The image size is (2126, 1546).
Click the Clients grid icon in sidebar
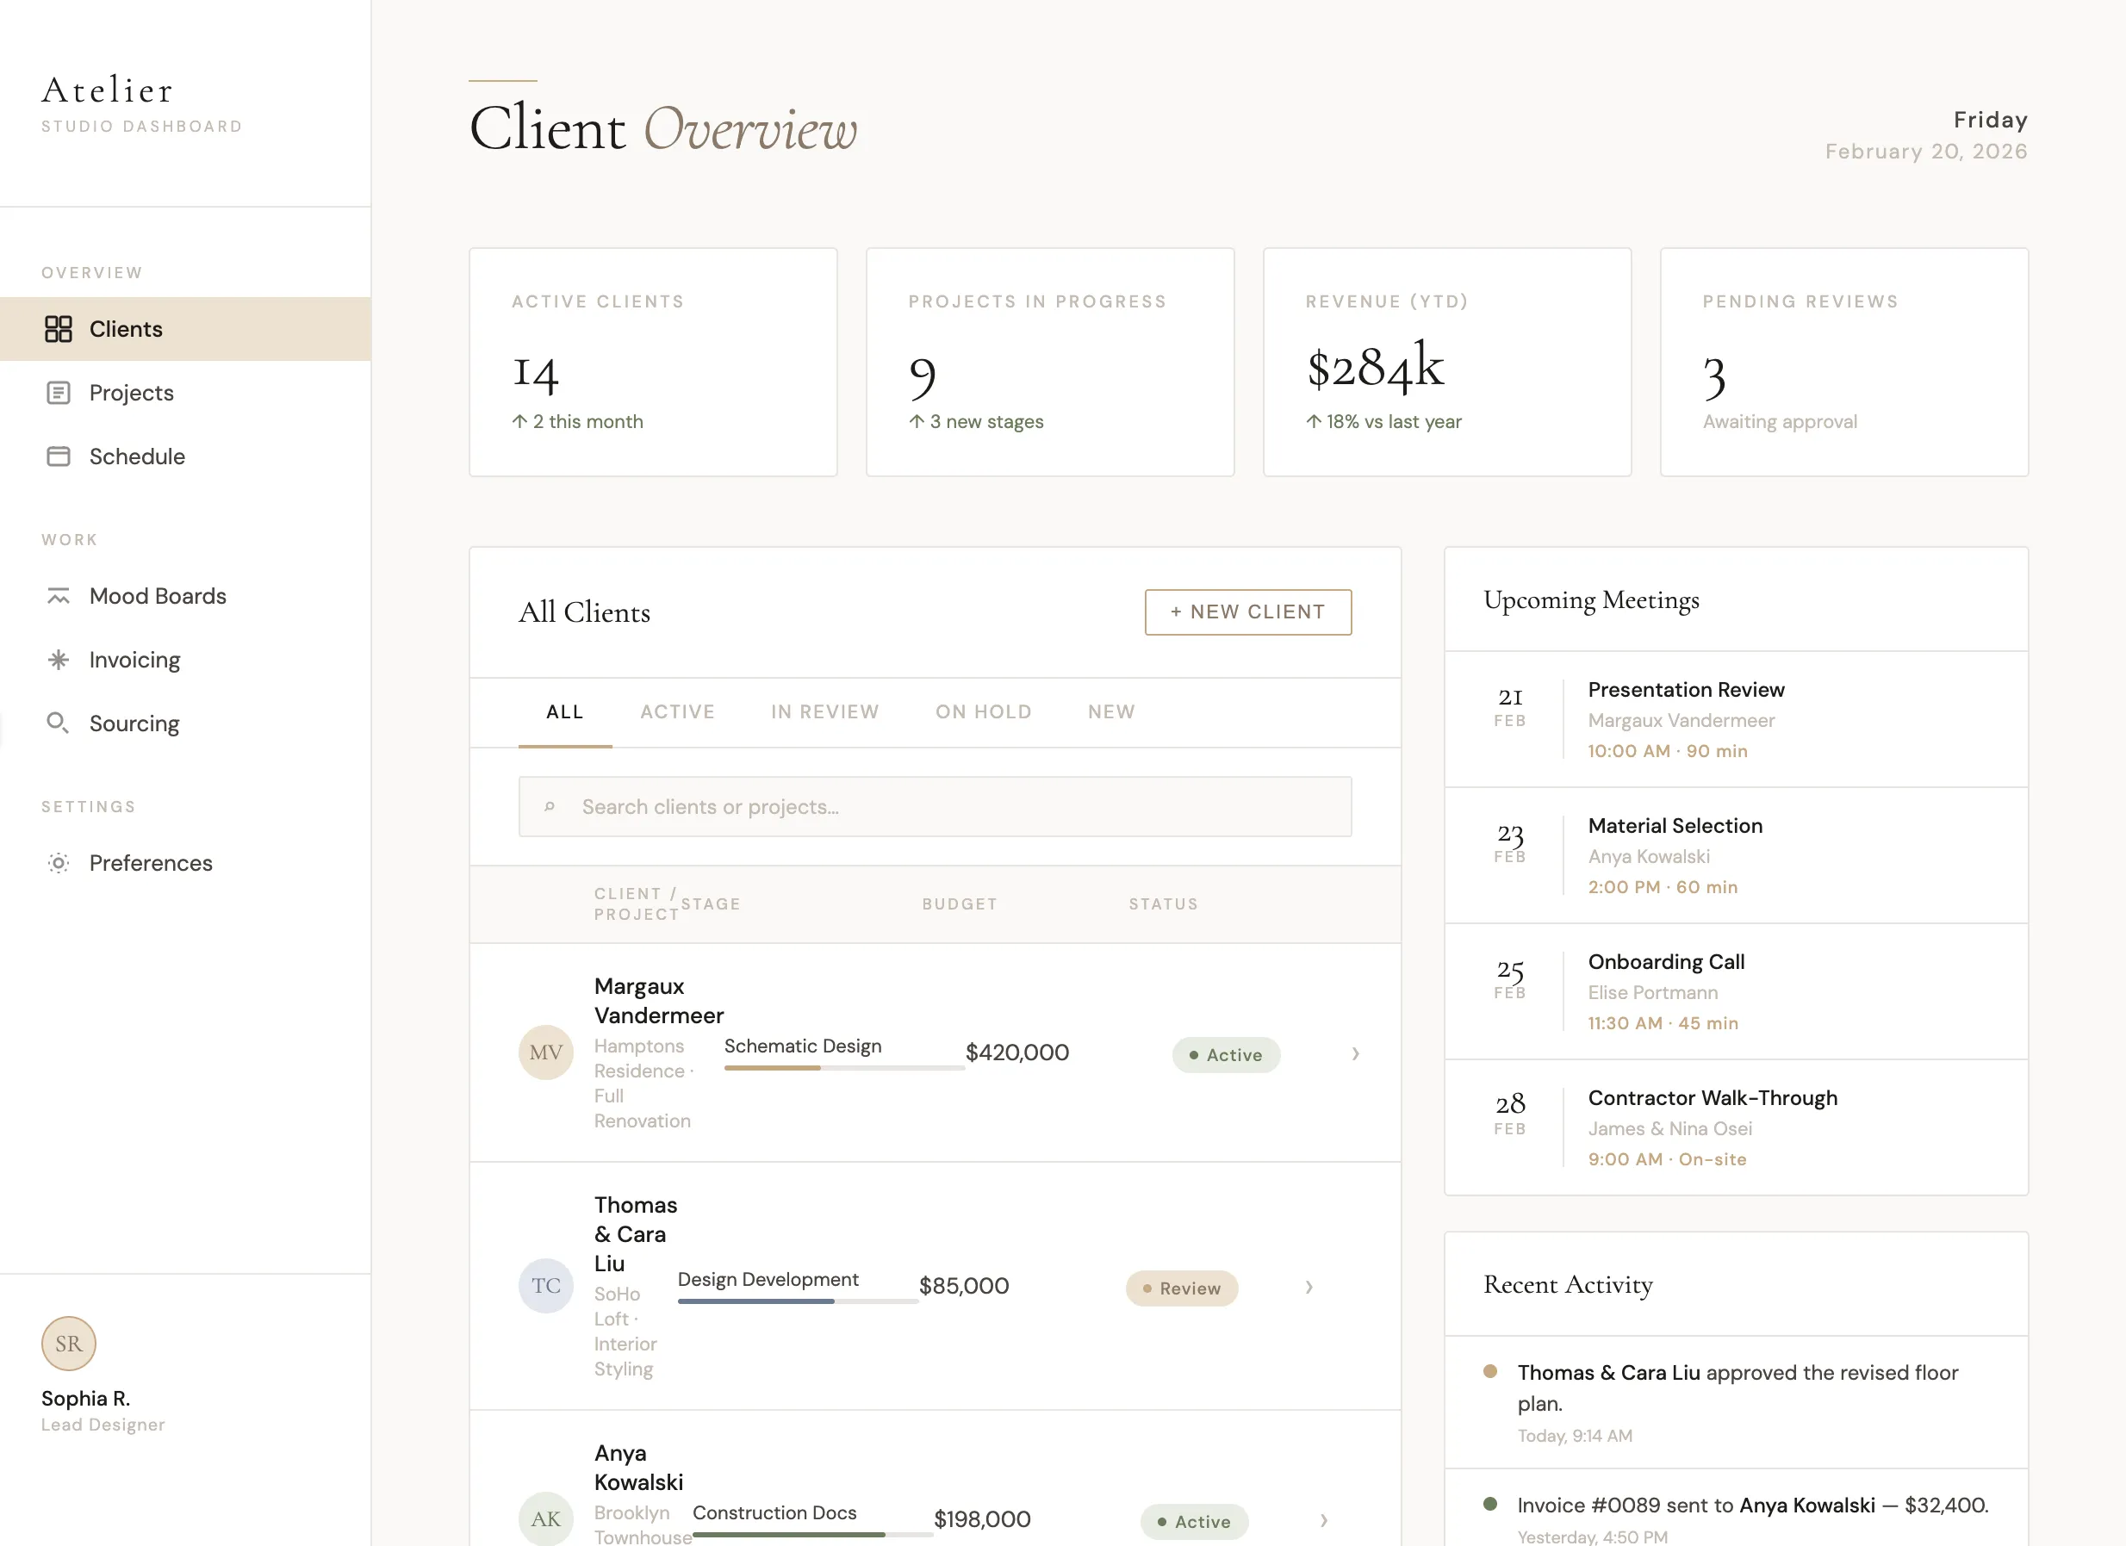point(58,329)
